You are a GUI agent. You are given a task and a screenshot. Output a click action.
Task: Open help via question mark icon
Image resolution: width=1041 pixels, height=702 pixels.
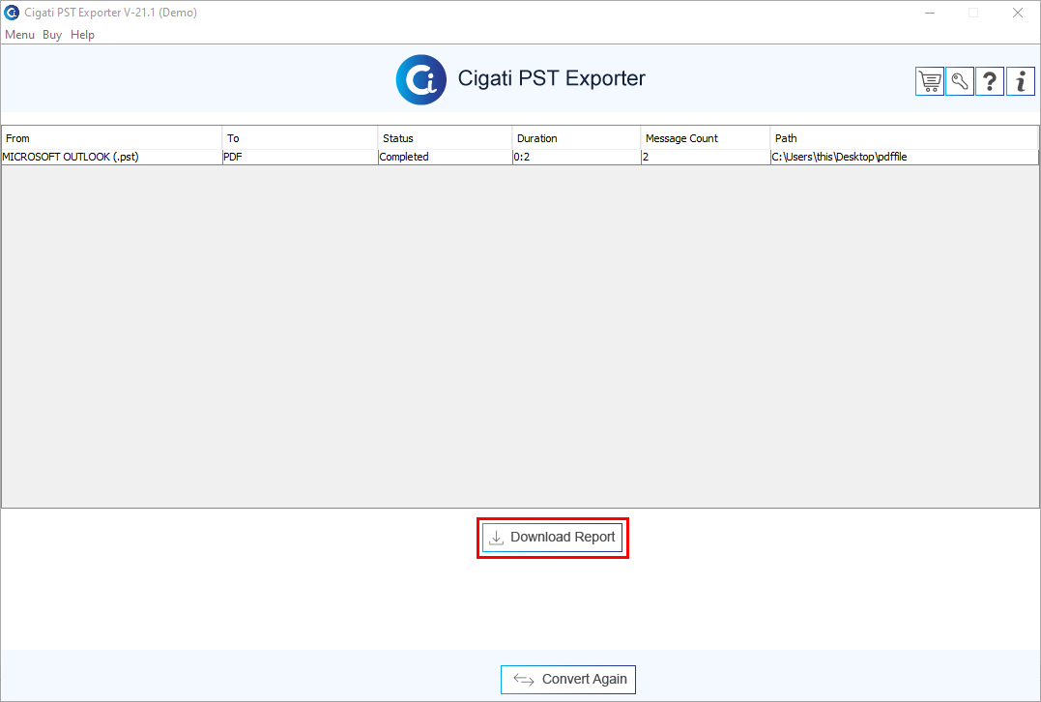coord(990,81)
